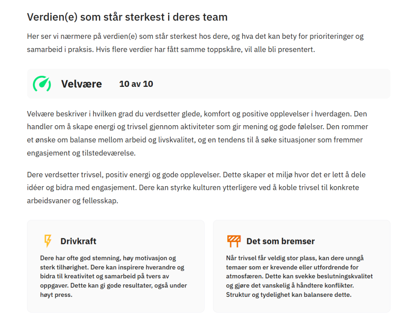Click the Drivkraft card heading
Viewport: 414px width, 336px height.
(x=78, y=241)
